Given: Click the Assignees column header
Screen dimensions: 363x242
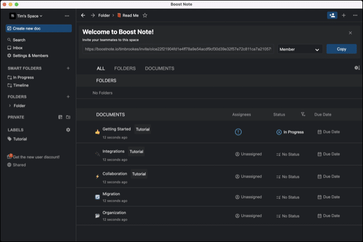Looking at the screenshot, I should (241, 115).
